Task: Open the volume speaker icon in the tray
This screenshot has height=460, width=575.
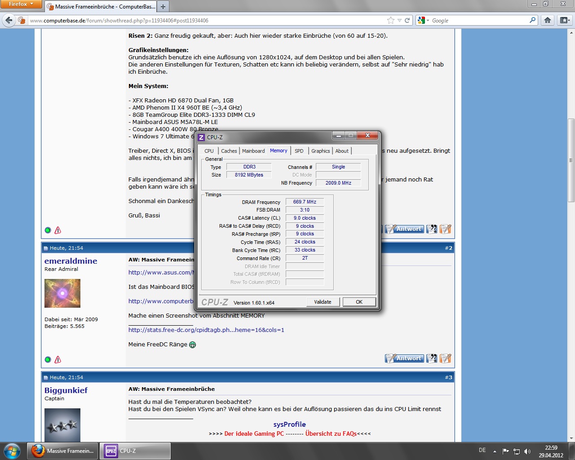Action: coord(527,451)
